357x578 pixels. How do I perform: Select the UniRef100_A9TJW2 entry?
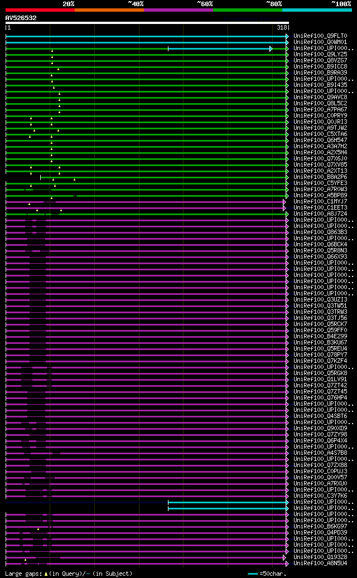tap(320, 128)
